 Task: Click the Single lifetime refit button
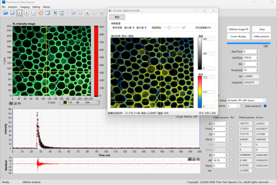(x=187, y=117)
